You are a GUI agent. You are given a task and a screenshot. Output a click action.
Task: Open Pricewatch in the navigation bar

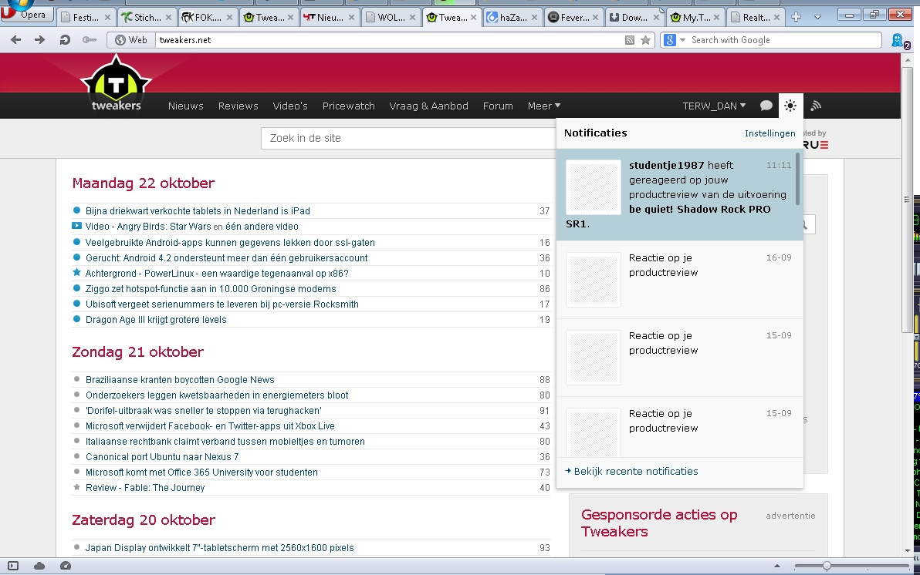coord(349,106)
